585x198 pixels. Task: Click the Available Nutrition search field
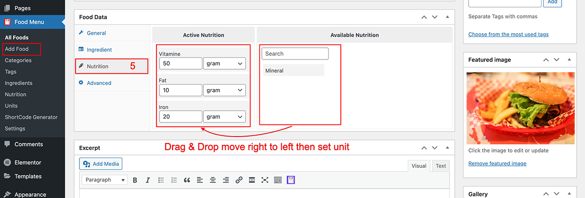[x=295, y=54]
